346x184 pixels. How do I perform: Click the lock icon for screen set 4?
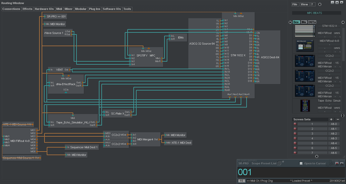click(x=295, y=139)
